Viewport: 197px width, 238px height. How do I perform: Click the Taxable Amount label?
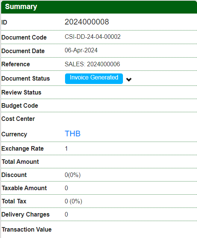24,188
